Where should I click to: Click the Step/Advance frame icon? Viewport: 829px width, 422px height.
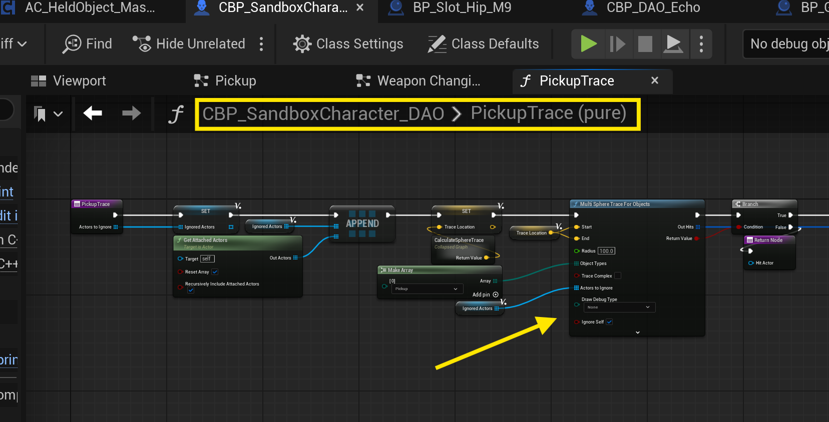617,44
